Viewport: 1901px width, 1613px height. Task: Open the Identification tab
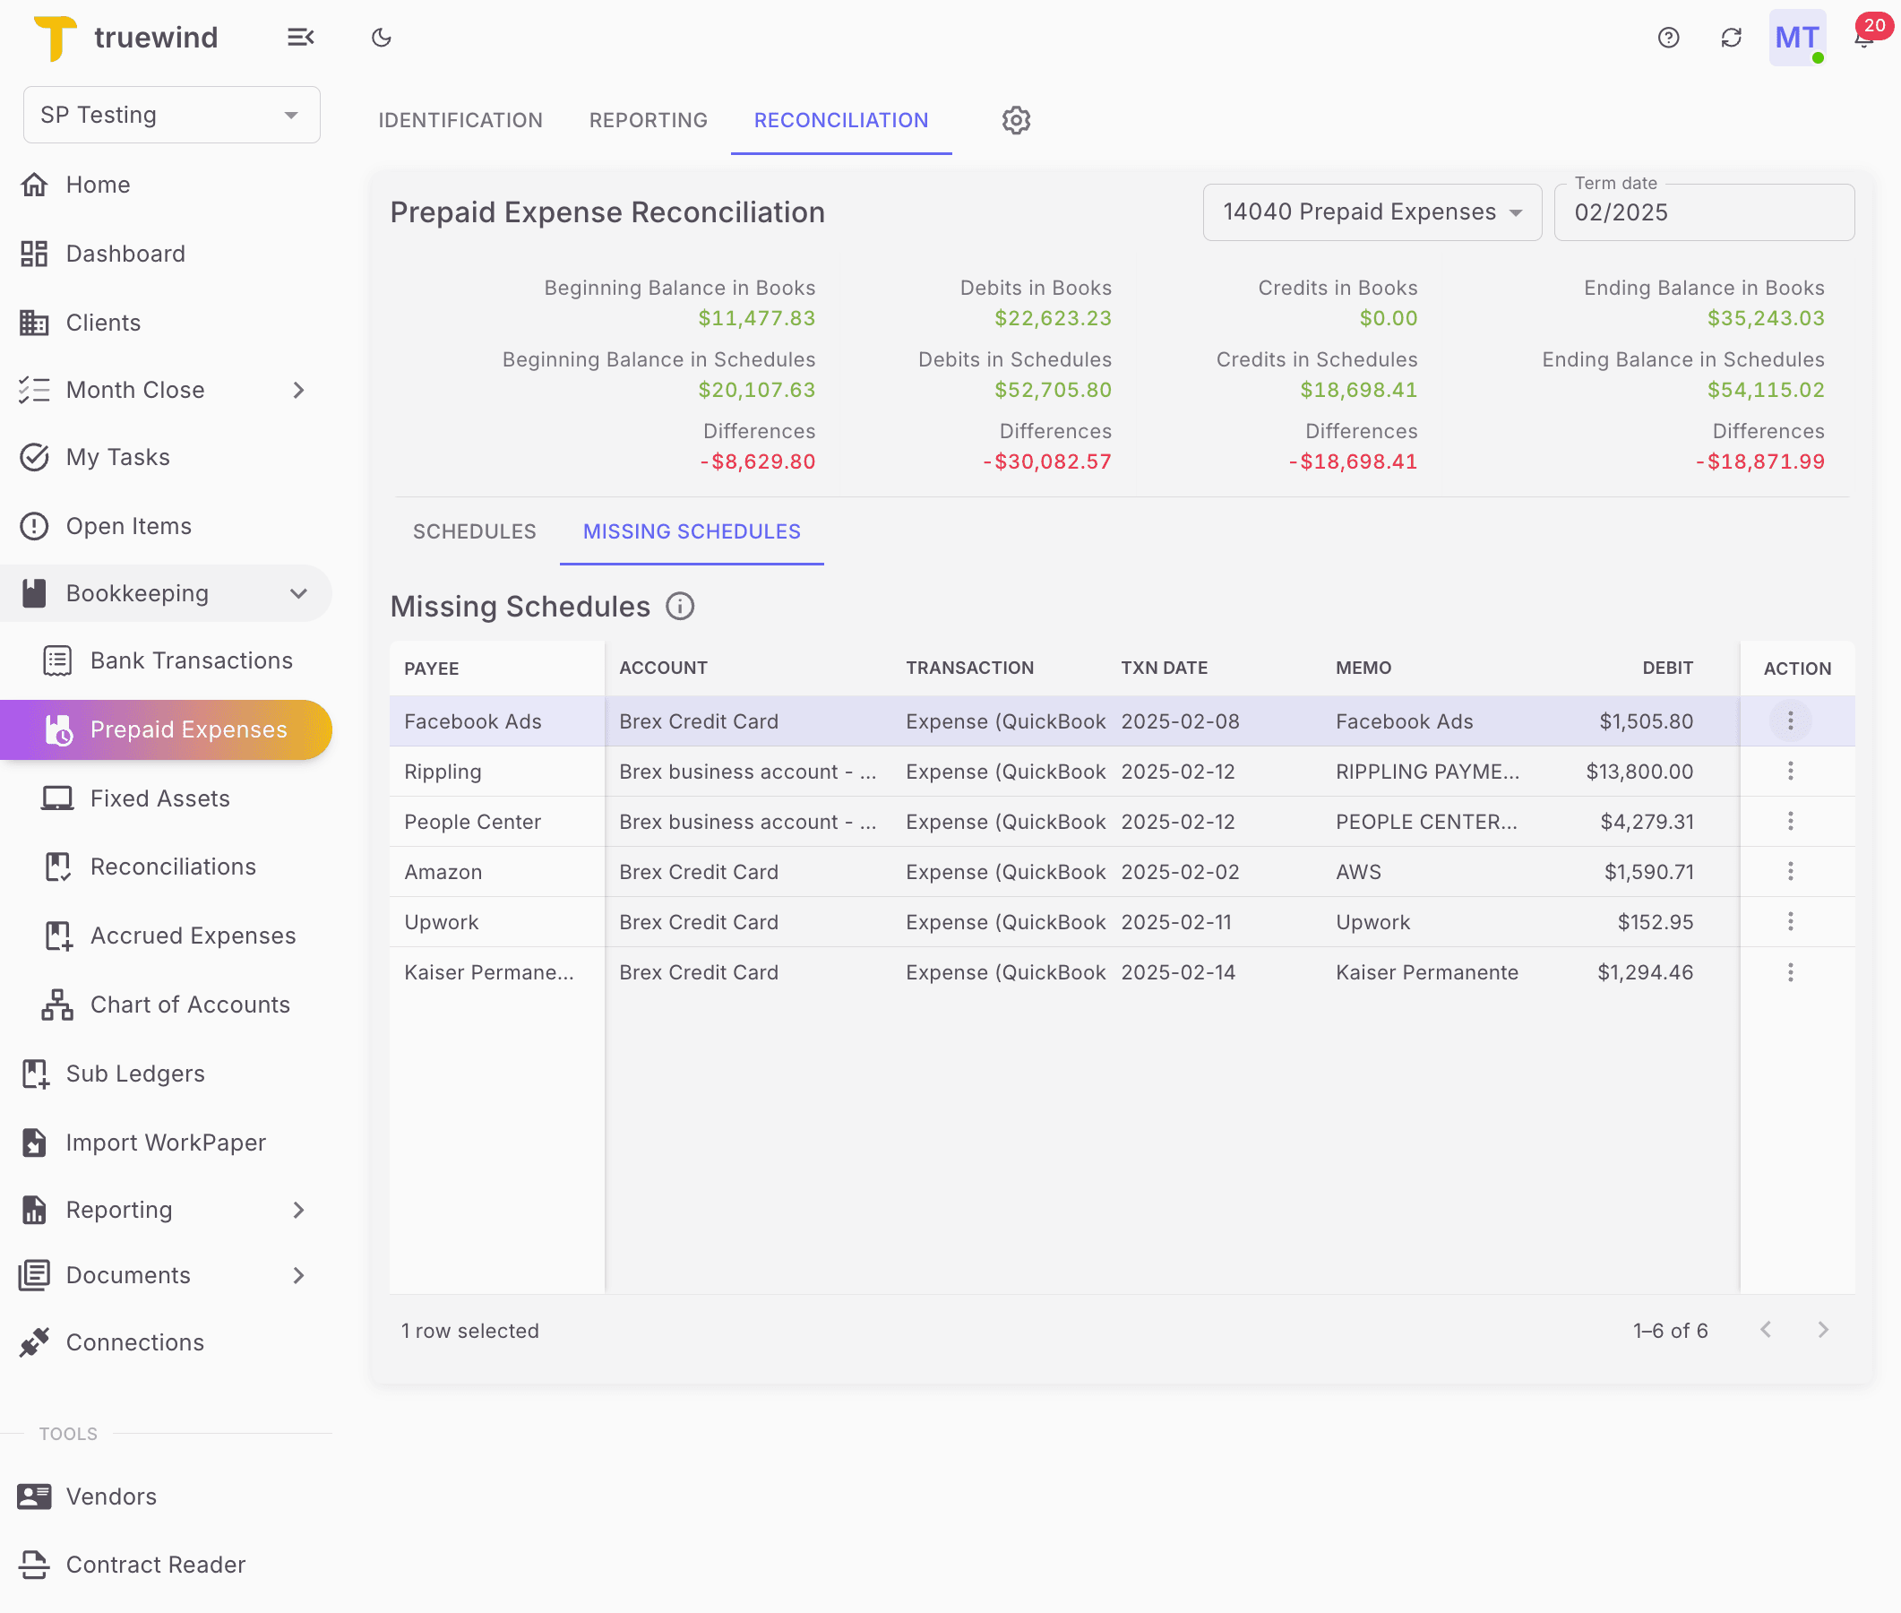460,120
